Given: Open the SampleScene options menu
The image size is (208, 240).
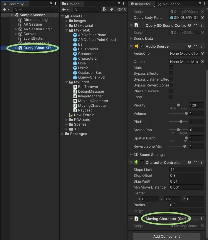Looking at the screenshot, I should point(56,15).
